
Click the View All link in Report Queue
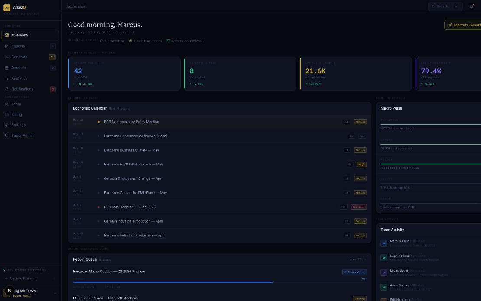click(357, 259)
